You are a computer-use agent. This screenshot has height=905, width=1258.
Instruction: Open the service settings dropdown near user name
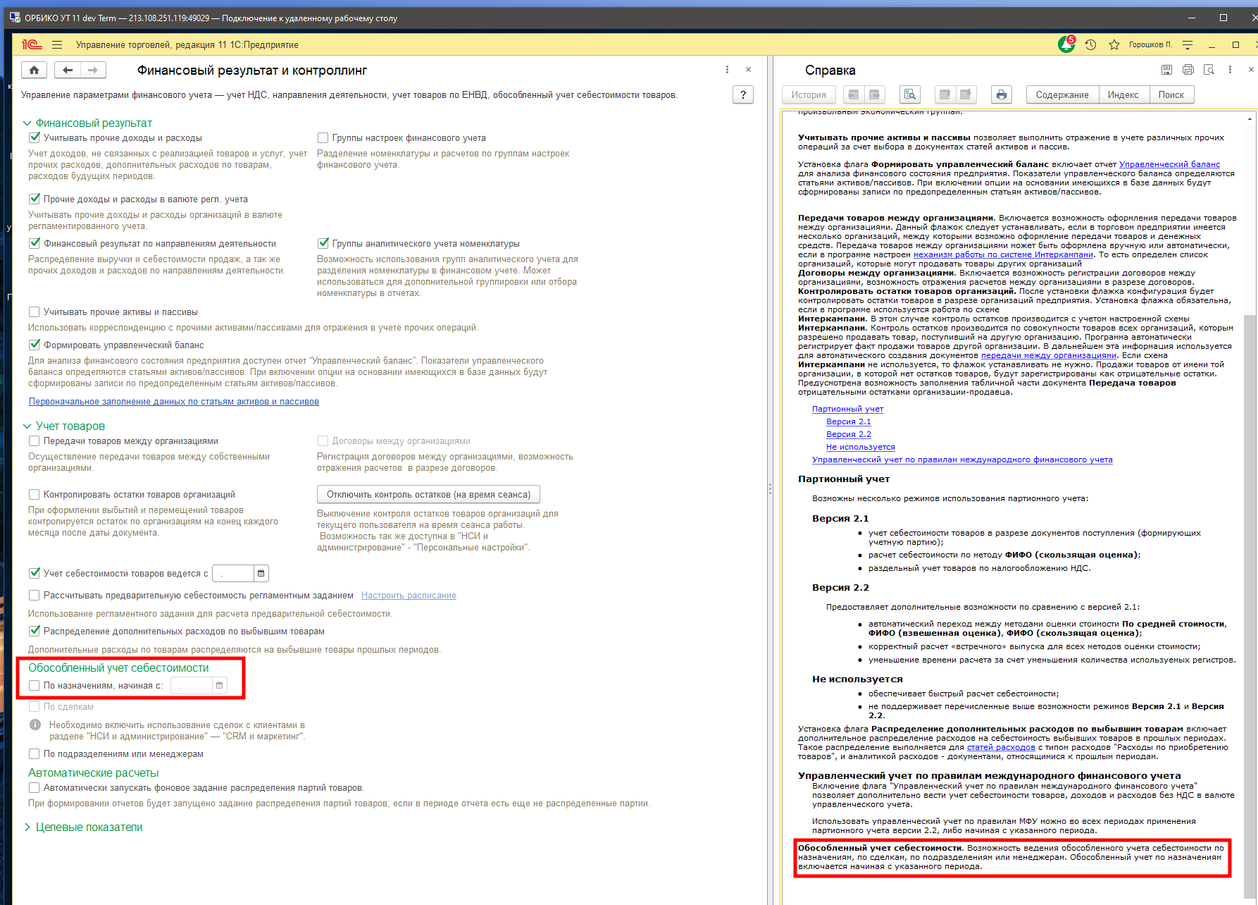(x=1188, y=44)
